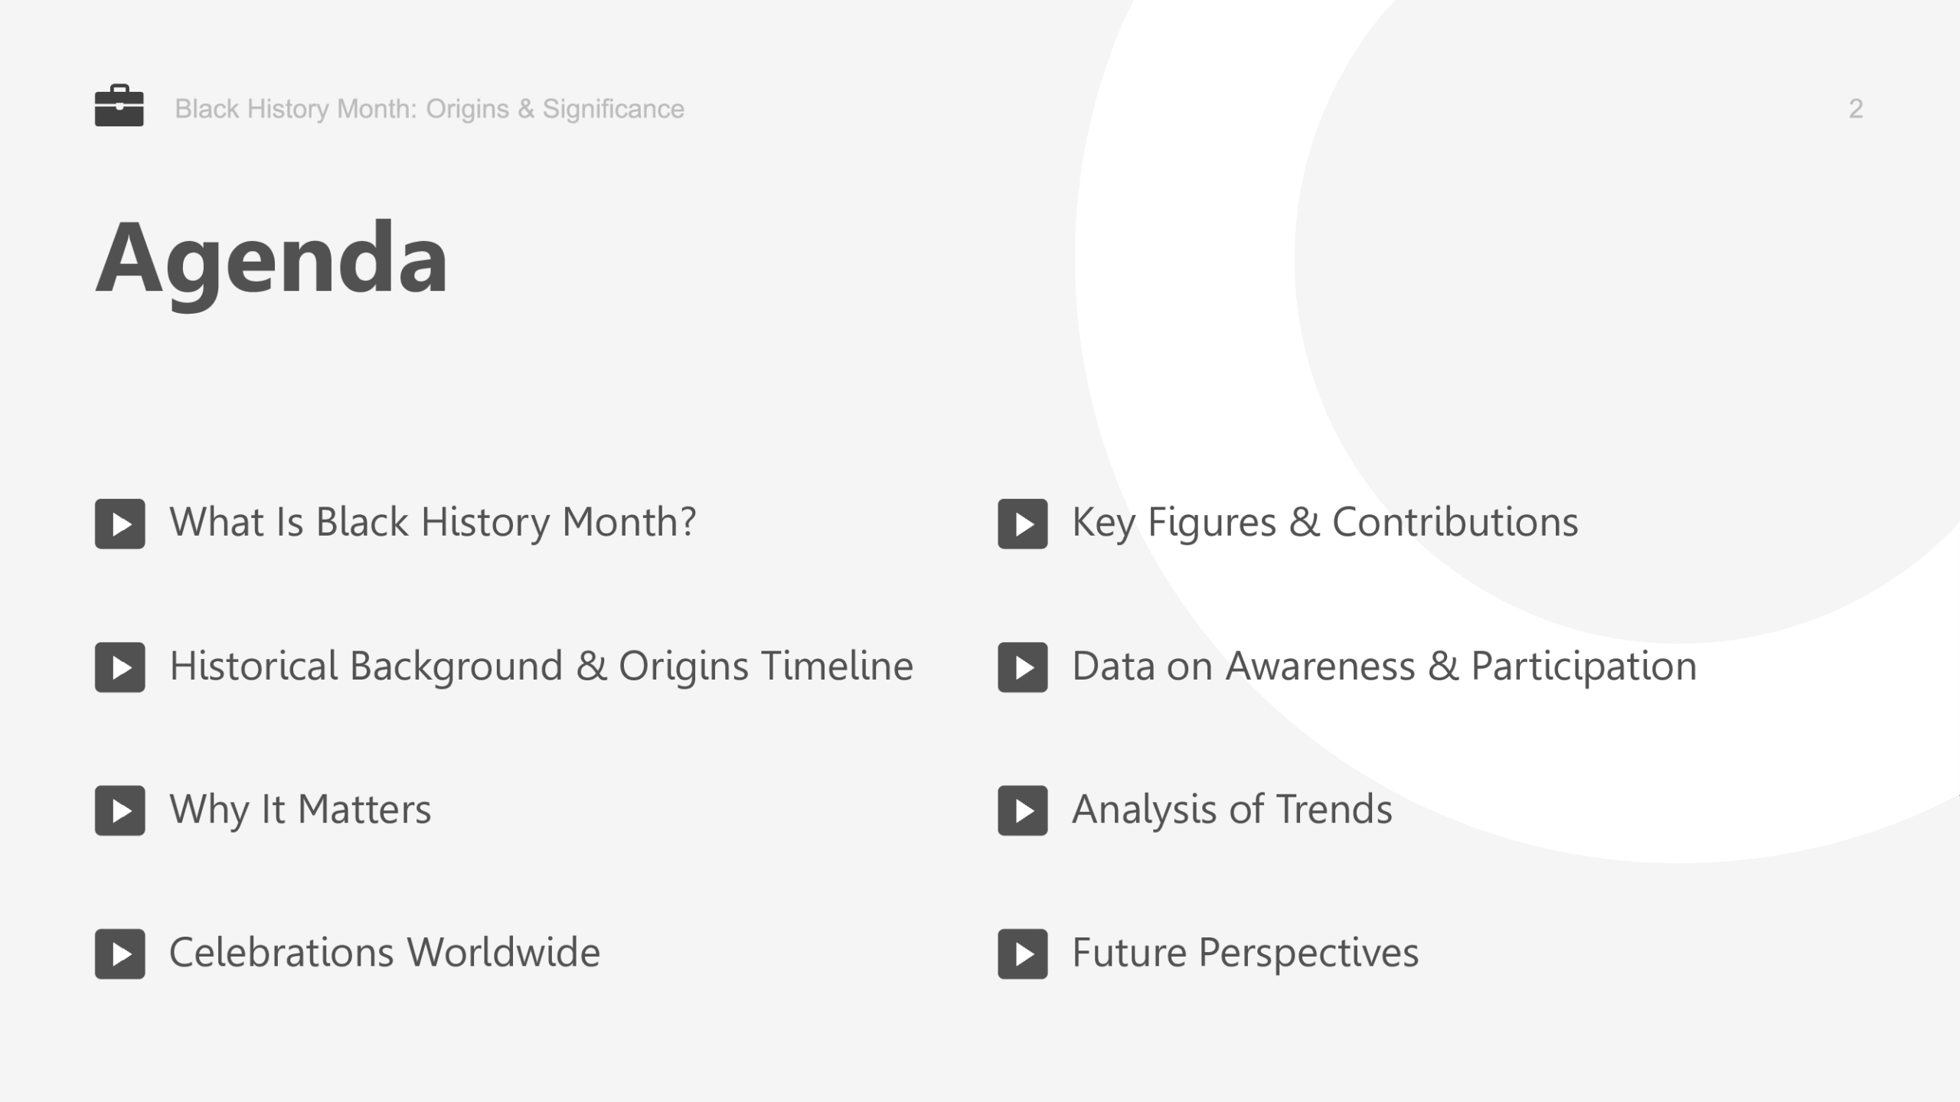
Task: Select the play icon beside "Celebrations Worldwide"
Action: (x=120, y=954)
